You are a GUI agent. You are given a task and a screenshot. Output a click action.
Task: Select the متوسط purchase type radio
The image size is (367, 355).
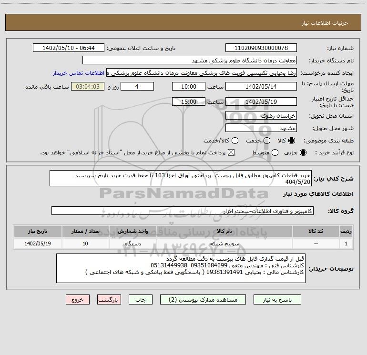click(x=275, y=152)
